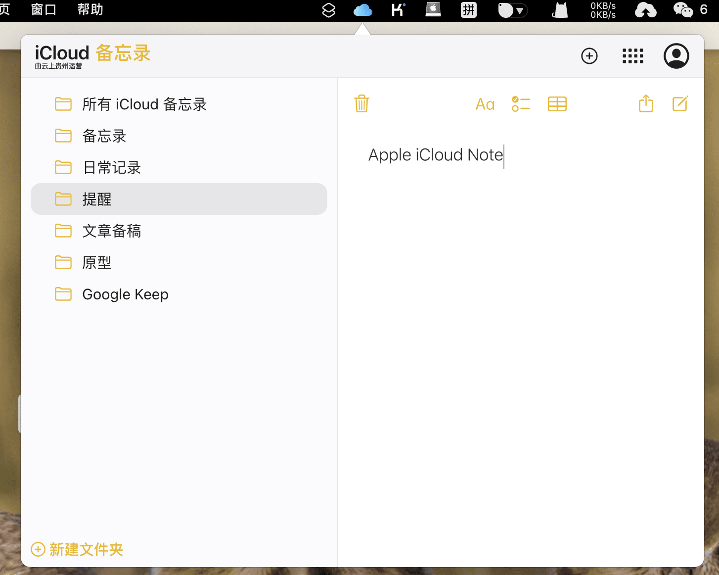Open the 原型 folder
719x575 pixels.
pyautogui.click(x=97, y=263)
